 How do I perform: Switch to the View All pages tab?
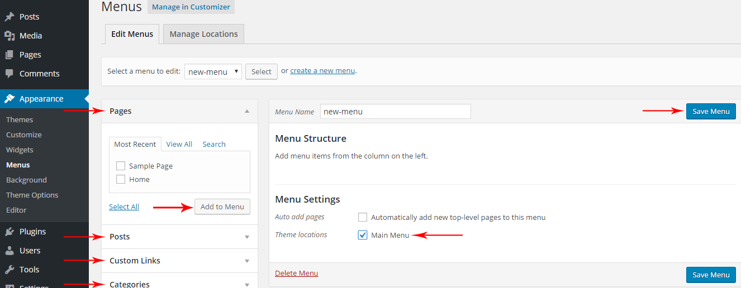click(x=179, y=144)
